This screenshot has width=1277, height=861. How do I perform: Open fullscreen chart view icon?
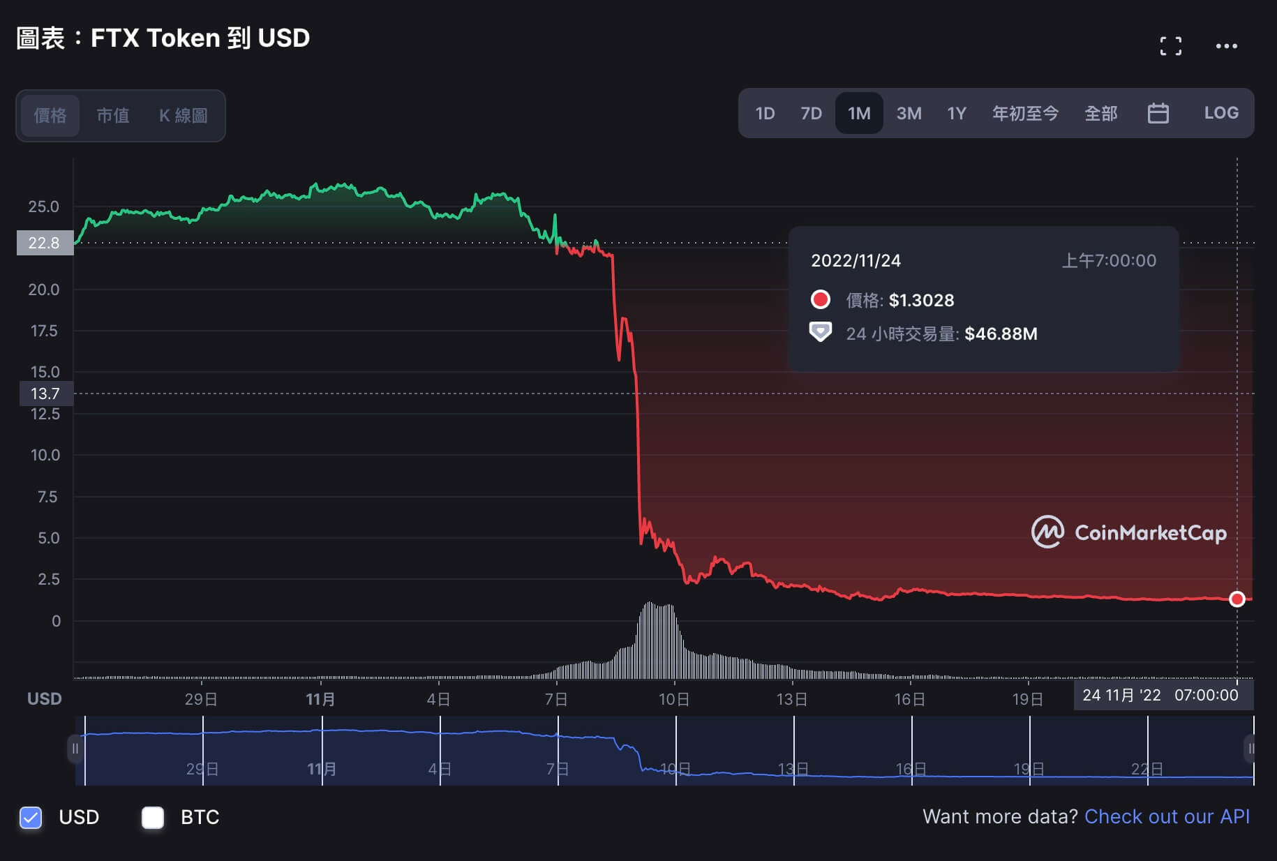click(1170, 46)
